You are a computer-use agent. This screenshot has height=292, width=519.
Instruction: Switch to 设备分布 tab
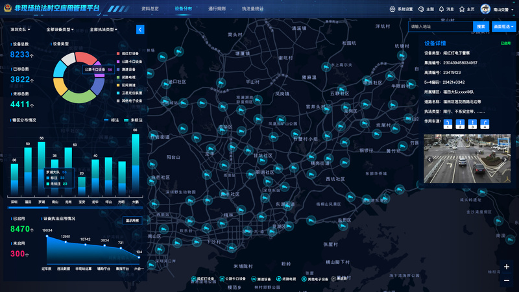pos(183,8)
